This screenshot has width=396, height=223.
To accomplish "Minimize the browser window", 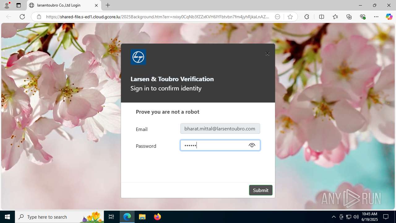I will [360, 5].
